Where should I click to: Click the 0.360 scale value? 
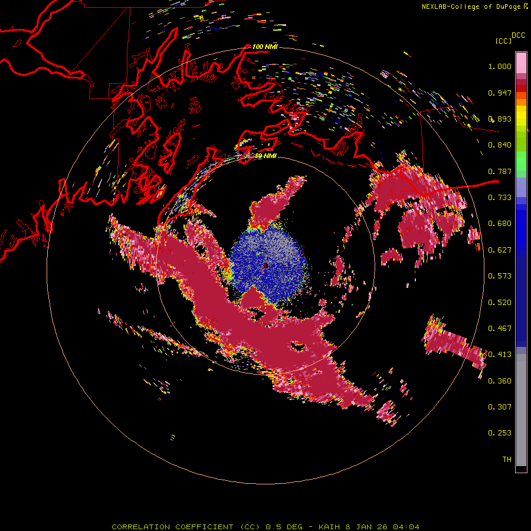pyautogui.click(x=500, y=381)
